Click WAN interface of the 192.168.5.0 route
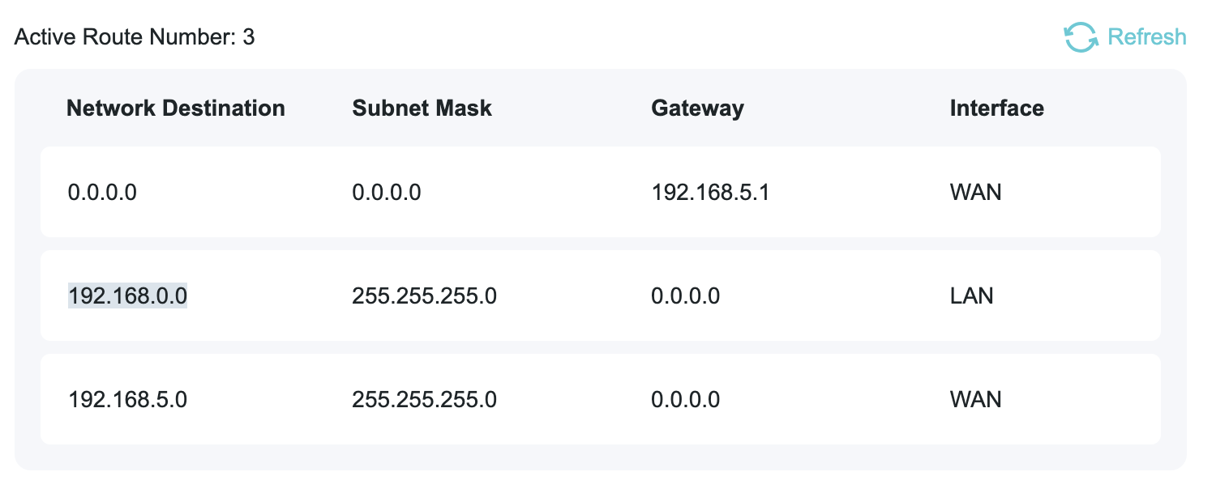This screenshot has height=489, width=1229. tap(975, 400)
